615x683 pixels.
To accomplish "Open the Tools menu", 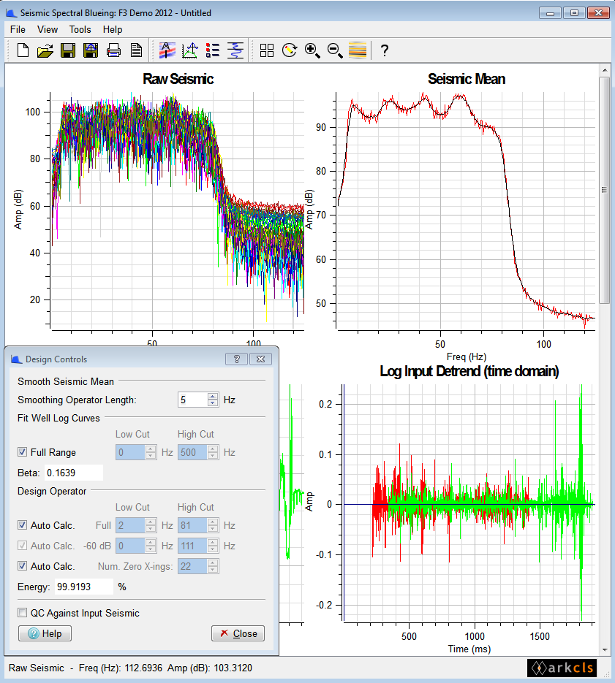I will 80,29.
